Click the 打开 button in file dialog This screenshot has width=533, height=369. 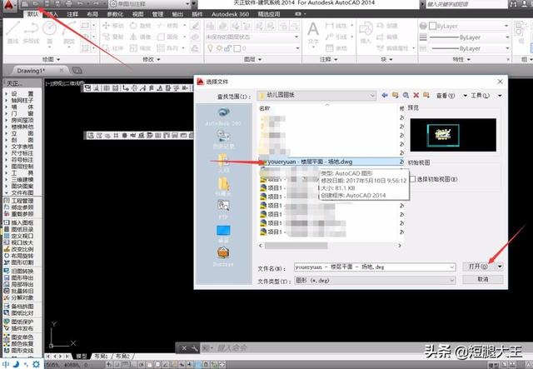pos(479,267)
